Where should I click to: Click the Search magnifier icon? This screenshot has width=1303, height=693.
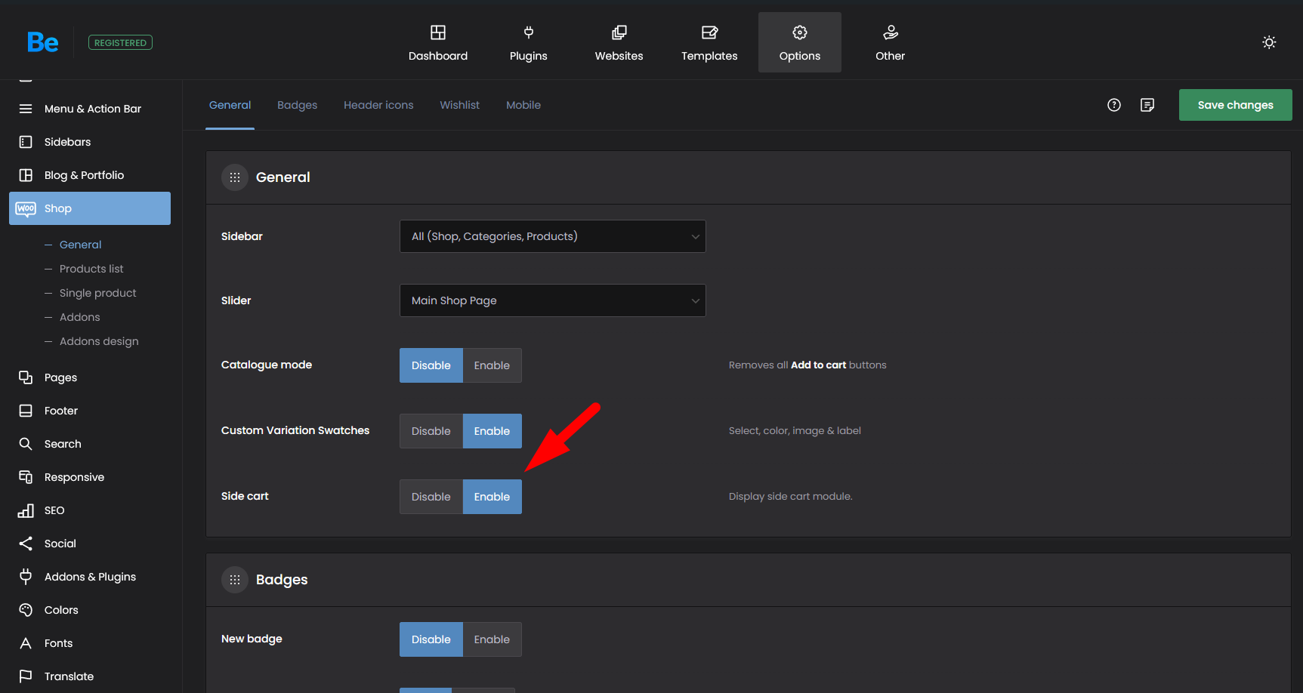tap(26, 444)
